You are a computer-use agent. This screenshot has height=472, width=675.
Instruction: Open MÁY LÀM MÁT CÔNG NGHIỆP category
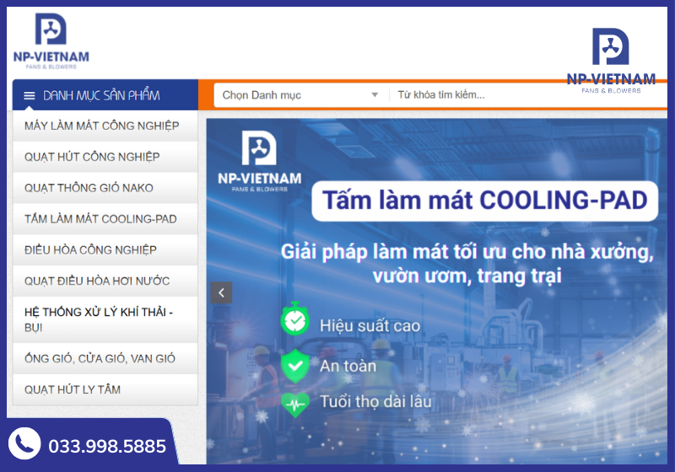click(105, 126)
